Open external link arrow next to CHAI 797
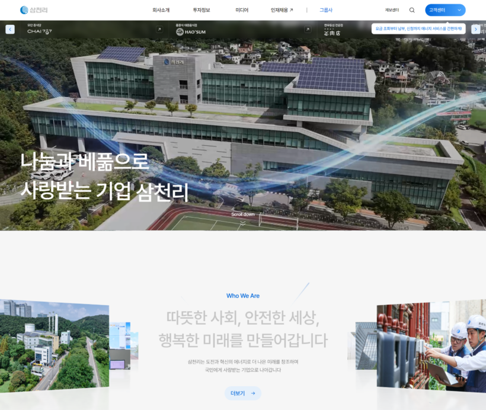The width and height of the screenshot is (486, 410). click(159, 29)
